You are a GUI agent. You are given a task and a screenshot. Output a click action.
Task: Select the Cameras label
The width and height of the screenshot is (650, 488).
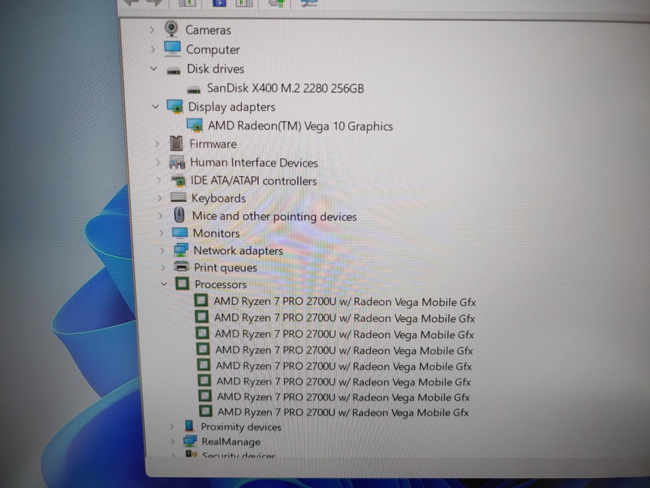208,30
